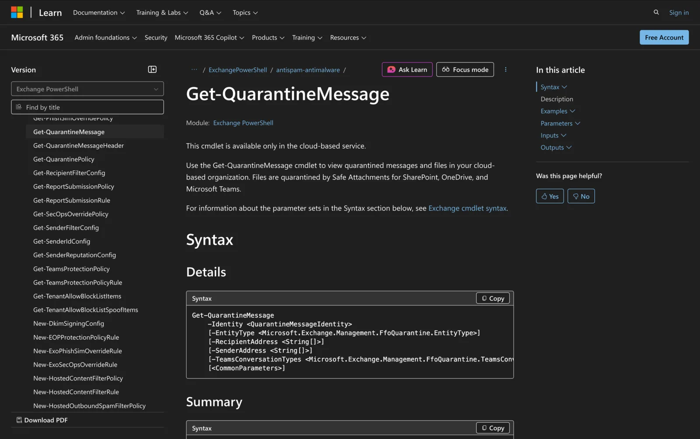Expand the Training dropdown in Microsoft 365 bar
The image size is (700, 439).
coord(307,38)
